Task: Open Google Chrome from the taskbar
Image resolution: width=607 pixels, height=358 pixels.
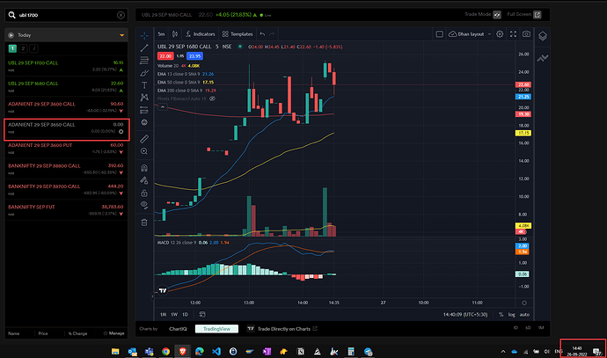Action: pyautogui.click(x=165, y=352)
